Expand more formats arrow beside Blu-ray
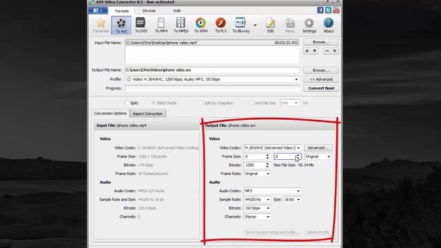The height and width of the screenshot is (248, 441). 255,25
